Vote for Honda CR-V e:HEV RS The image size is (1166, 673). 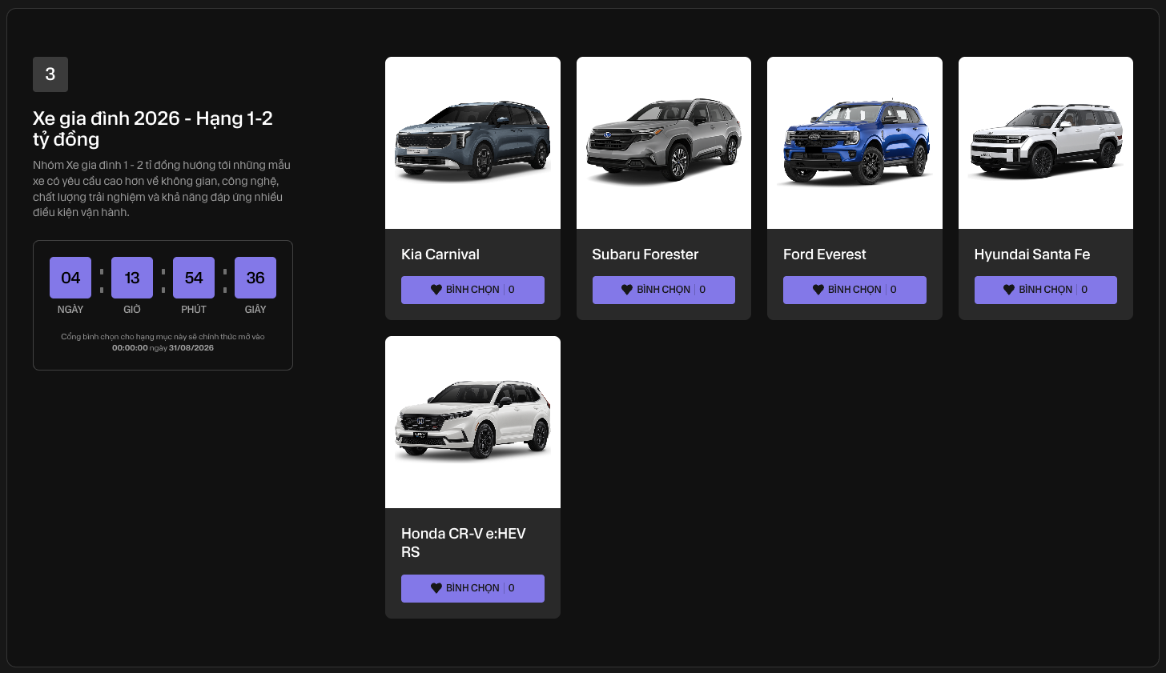tap(472, 588)
